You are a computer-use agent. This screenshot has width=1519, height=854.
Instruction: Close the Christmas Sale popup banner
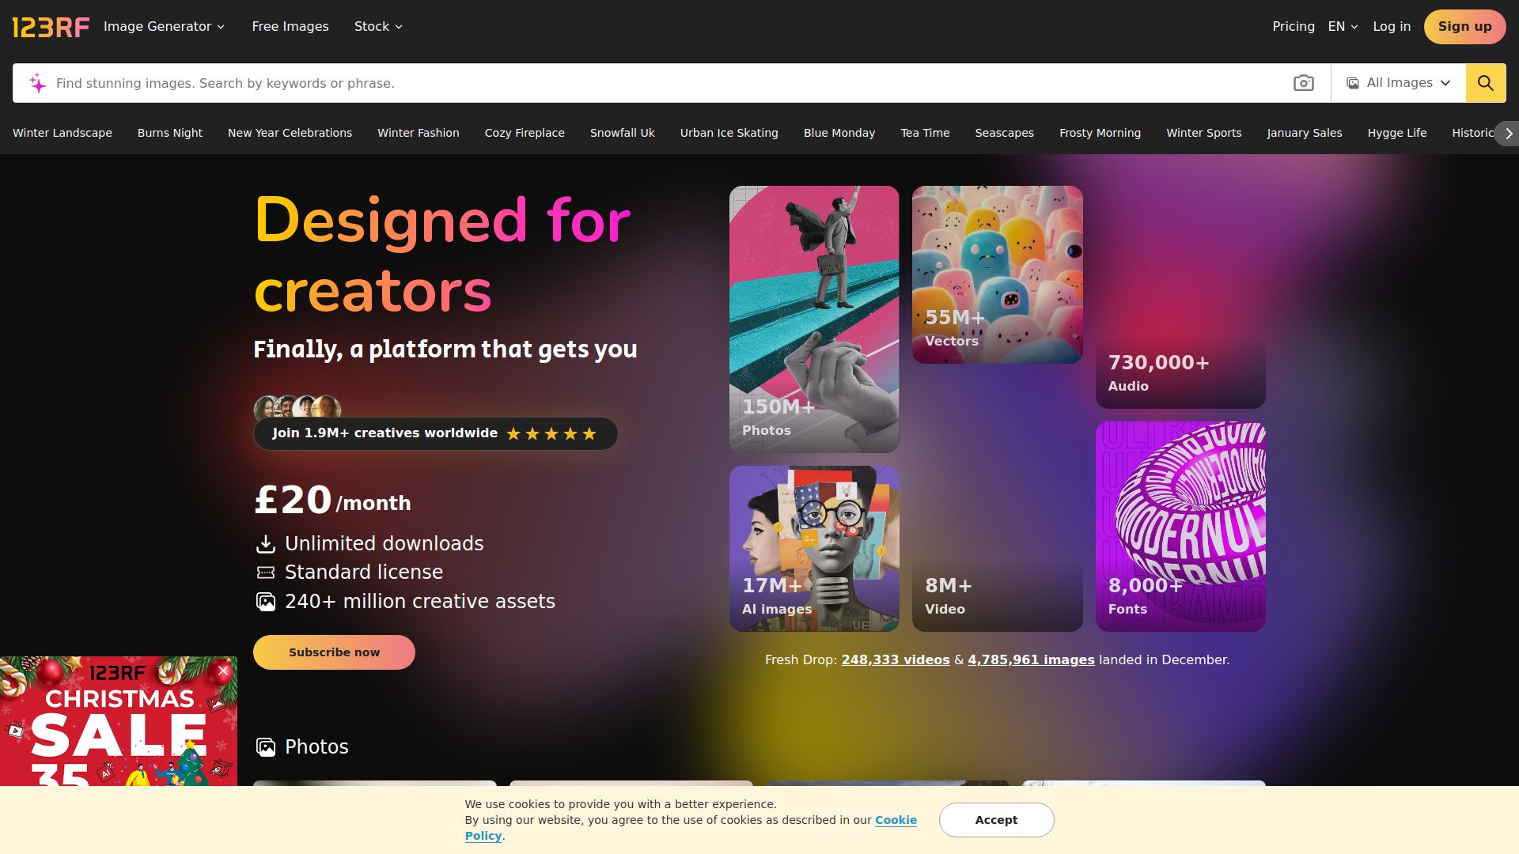coord(223,671)
